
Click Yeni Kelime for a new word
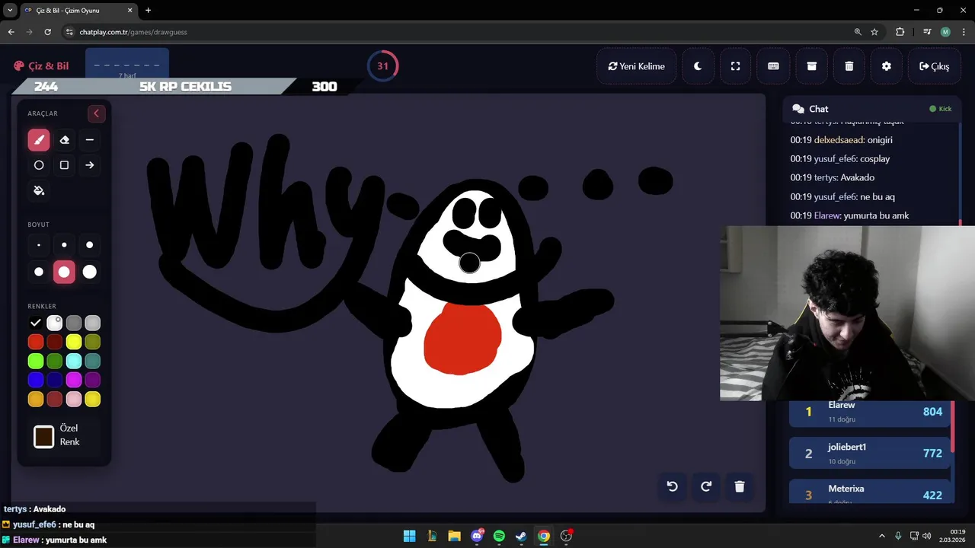637,66
